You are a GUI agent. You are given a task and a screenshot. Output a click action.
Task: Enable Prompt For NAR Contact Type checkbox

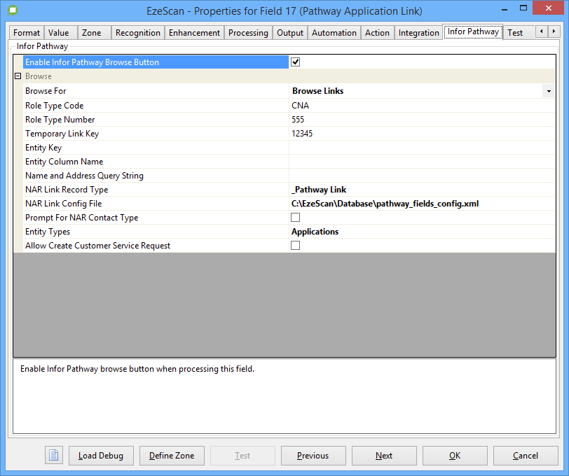click(296, 218)
